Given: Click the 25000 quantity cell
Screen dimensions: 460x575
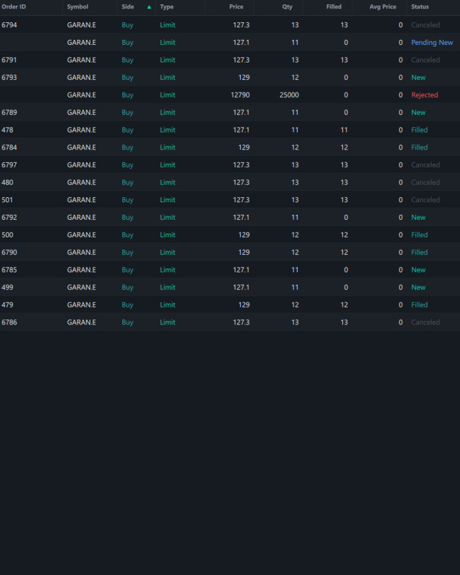Looking at the screenshot, I should pos(289,95).
